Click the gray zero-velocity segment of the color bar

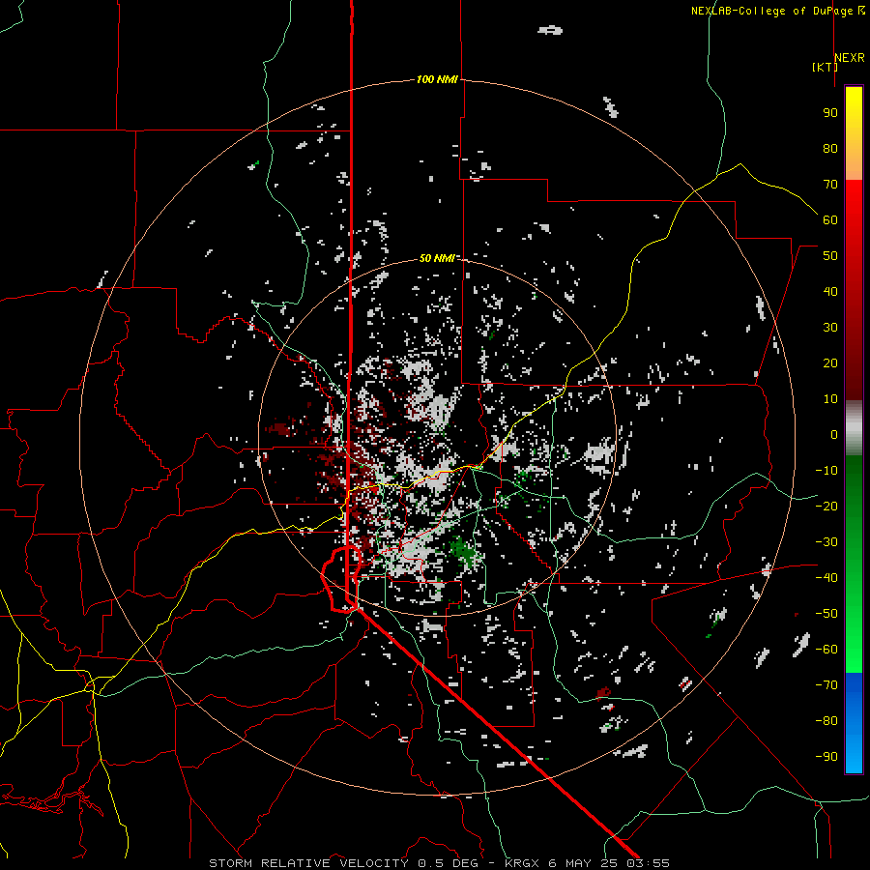tap(854, 428)
